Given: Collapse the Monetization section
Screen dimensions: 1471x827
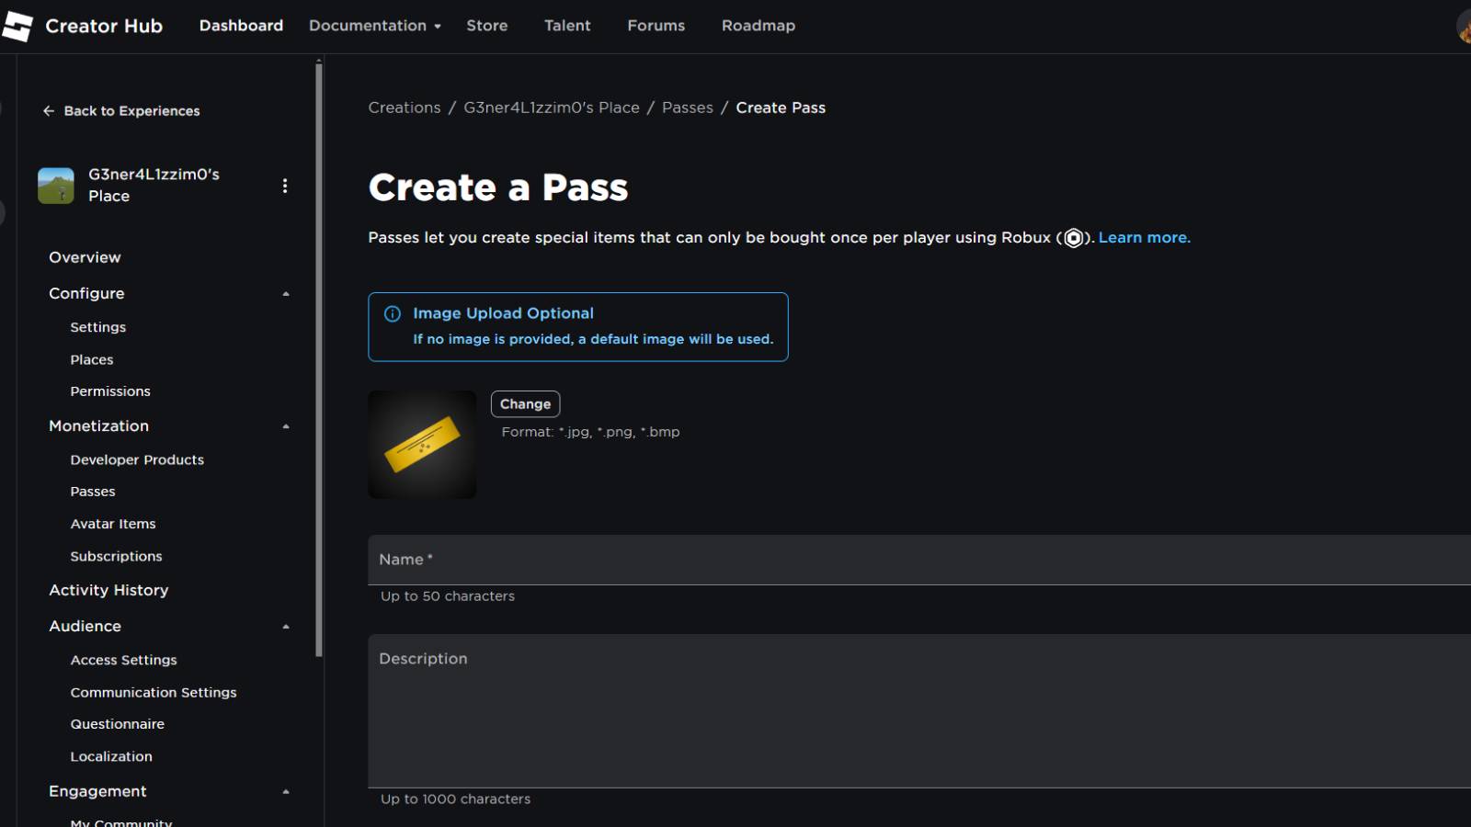Looking at the screenshot, I should [x=285, y=425].
